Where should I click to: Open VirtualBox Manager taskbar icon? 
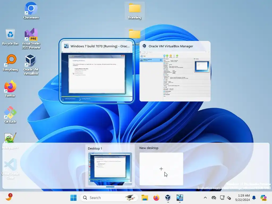point(168,198)
